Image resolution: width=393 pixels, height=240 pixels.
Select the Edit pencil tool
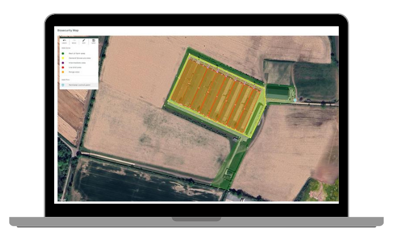point(84,41)
